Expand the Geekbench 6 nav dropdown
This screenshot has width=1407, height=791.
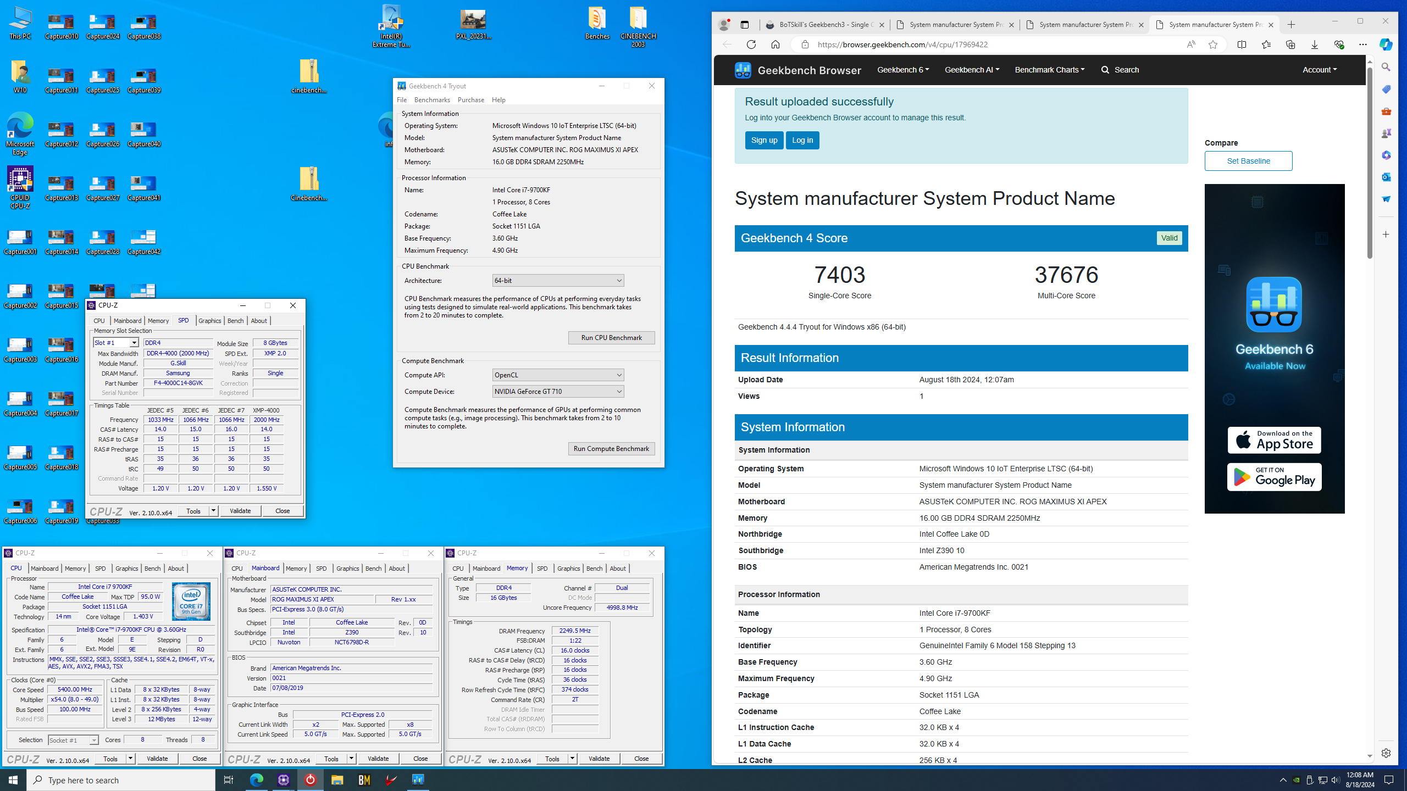pos(903,70)
